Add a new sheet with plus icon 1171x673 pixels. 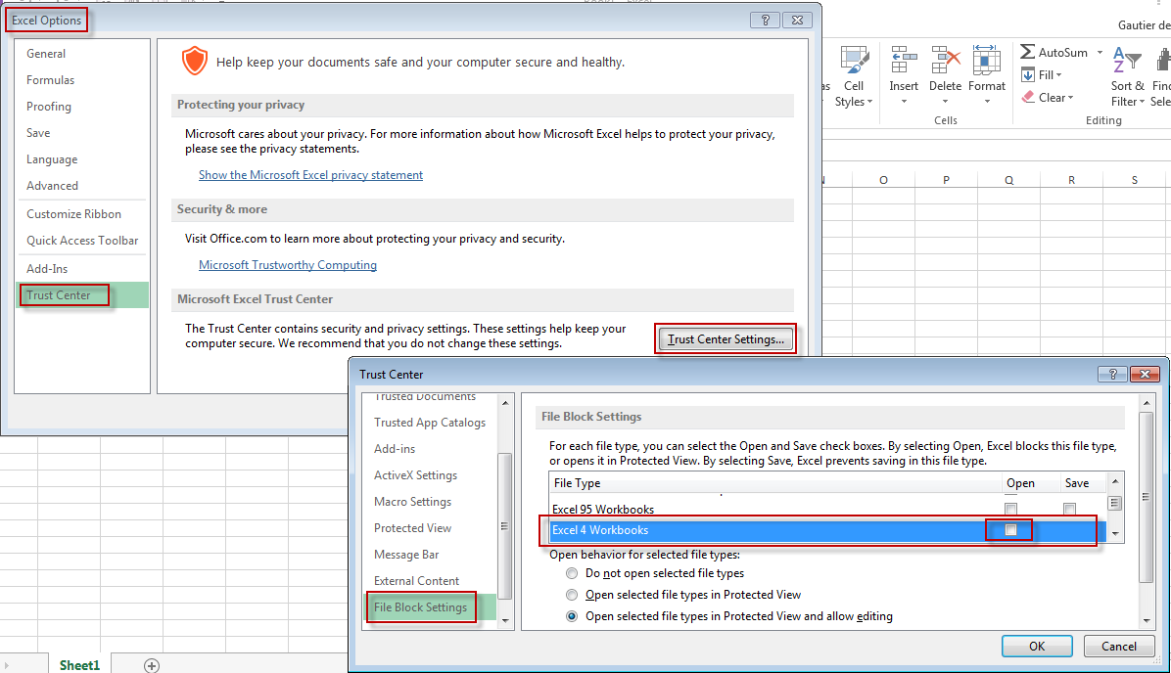[x=152, y=665]
